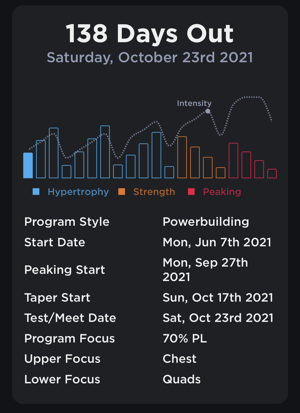This screenshot has height=413, width=300.
Task: Select the Peaking legend label
Action: pyautogui.click(x=222, y=192)
